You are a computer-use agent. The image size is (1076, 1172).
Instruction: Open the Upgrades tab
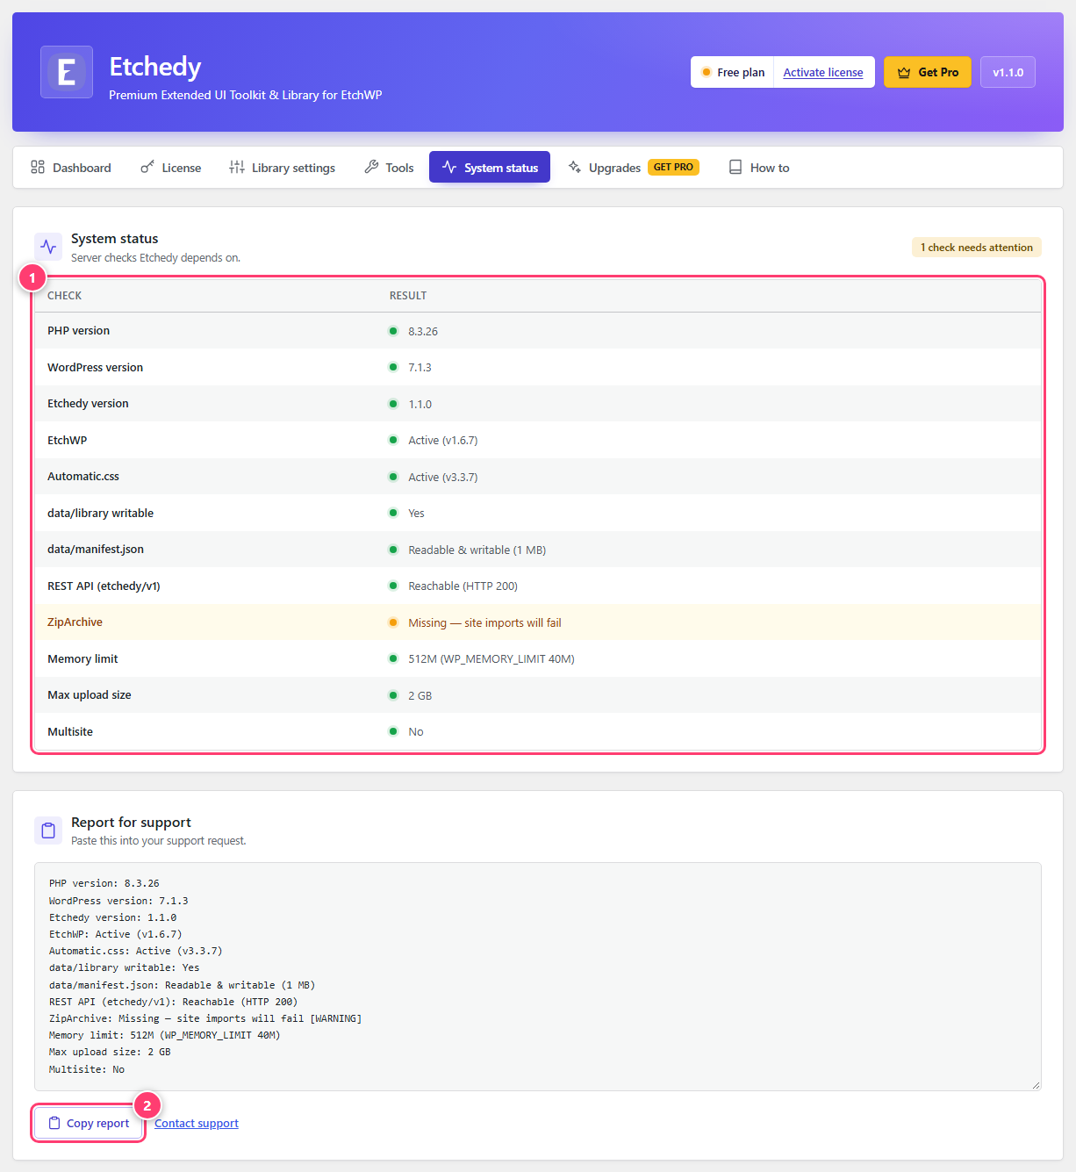pos(633,167)
